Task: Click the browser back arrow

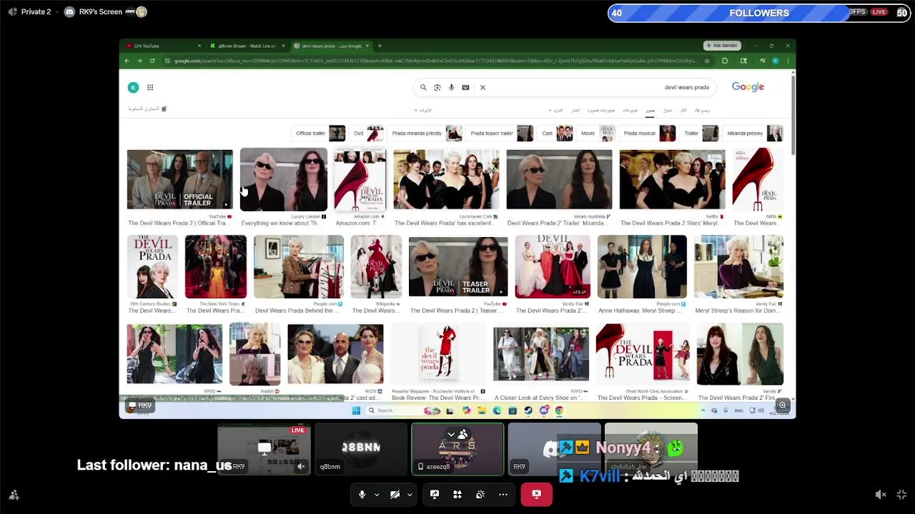Action: pyautogui.click(x=127, y=61)
